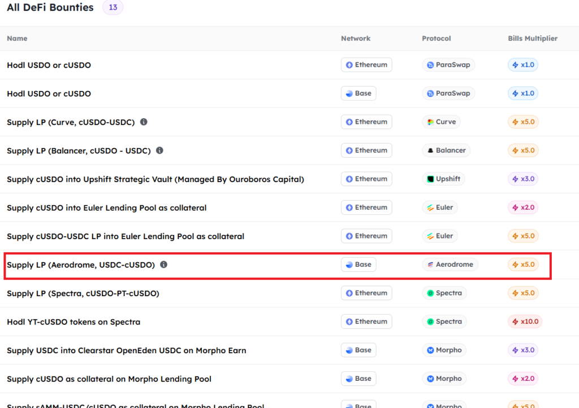Screen dimensions: 579x408
Task: Open Supply LP (Spectra, cUSDO-PT-cUSDO) bounty name
Action: point(83,293)
